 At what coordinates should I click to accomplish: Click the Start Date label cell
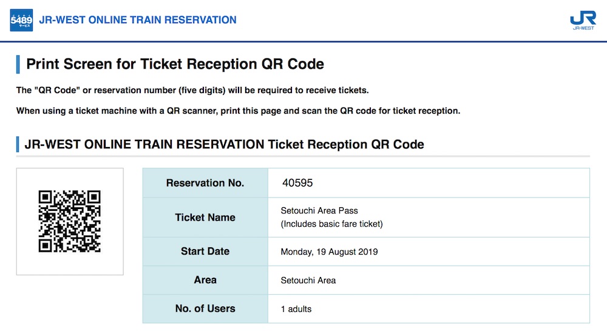tap(205, 251)
